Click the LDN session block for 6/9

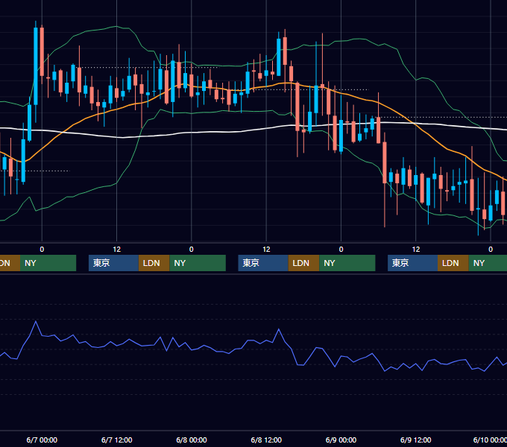pyautogui.click(x=453, y=263)
